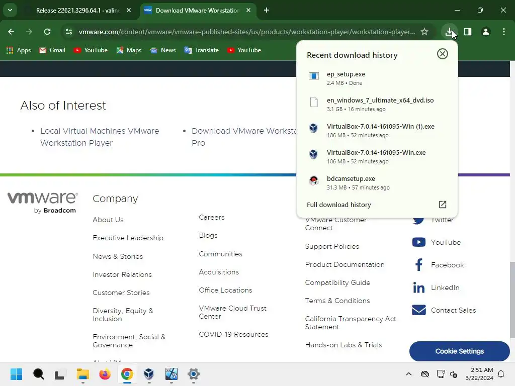Launch Firefox from the taskbar
Viewport: 515px width, 386px height.
[105, 374]
